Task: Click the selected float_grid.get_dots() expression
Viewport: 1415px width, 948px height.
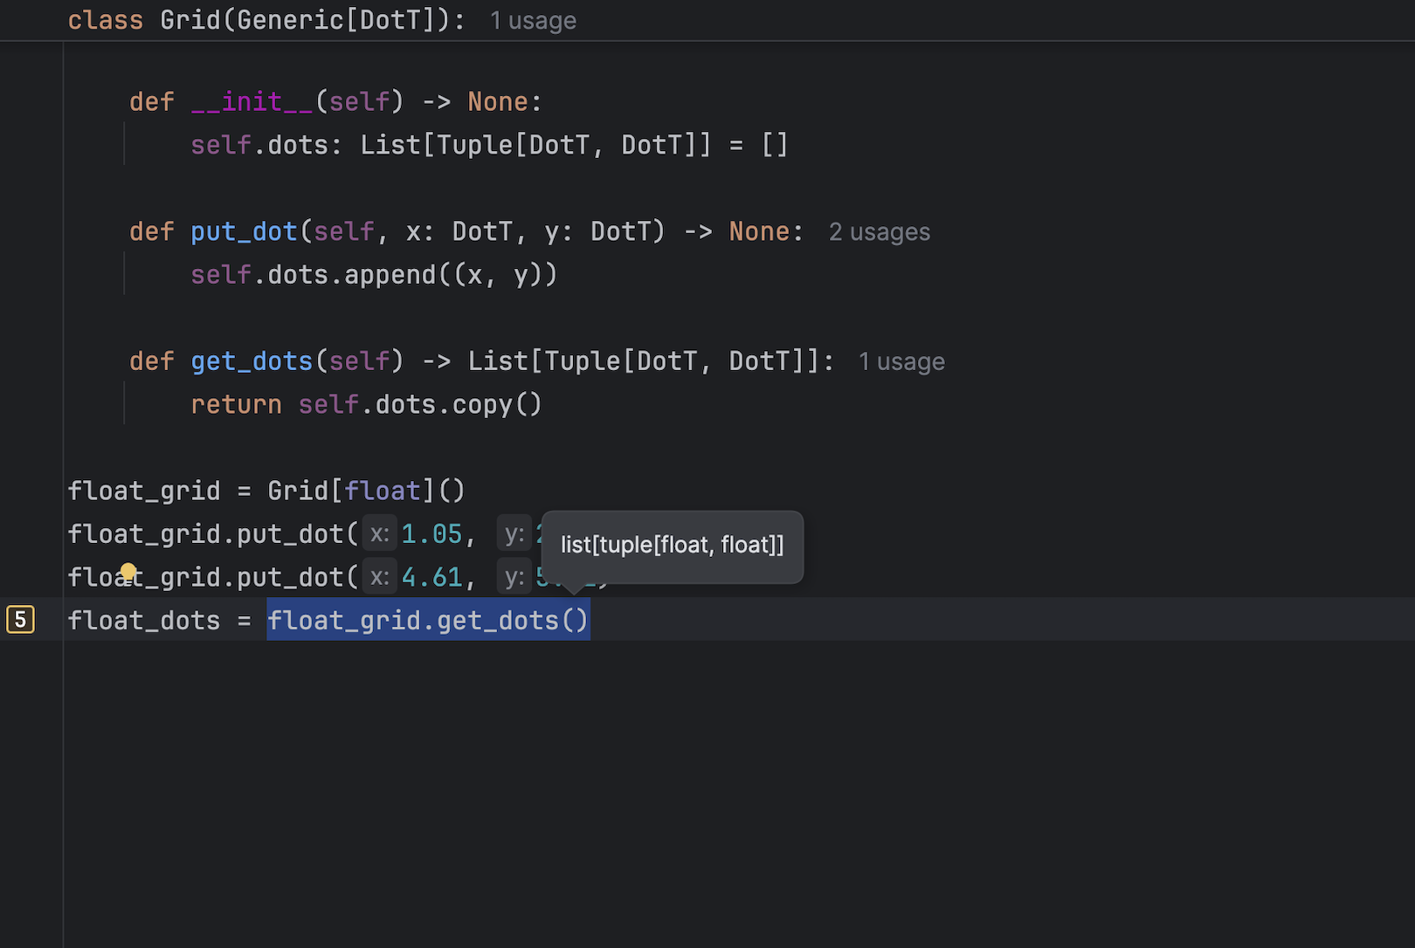Action: click(x=428, y=620)
